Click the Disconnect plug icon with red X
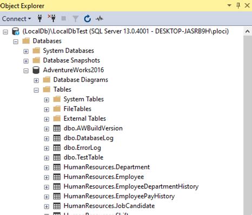 click(x=52, y=18)
